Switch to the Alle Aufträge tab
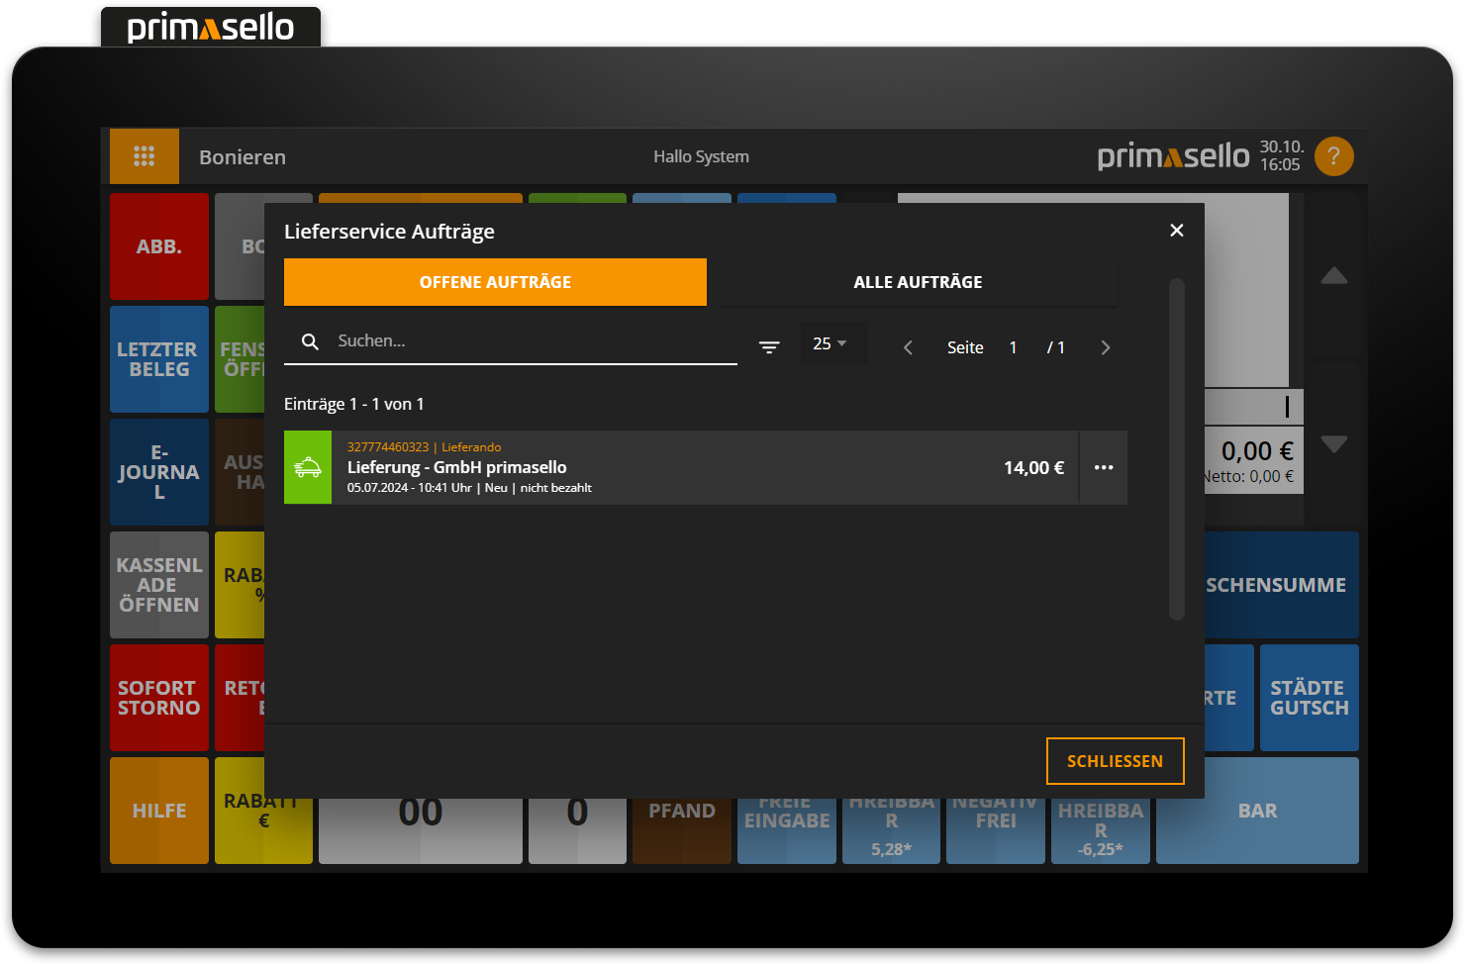The image size is (1465, 965). click(x=918, y=282)
